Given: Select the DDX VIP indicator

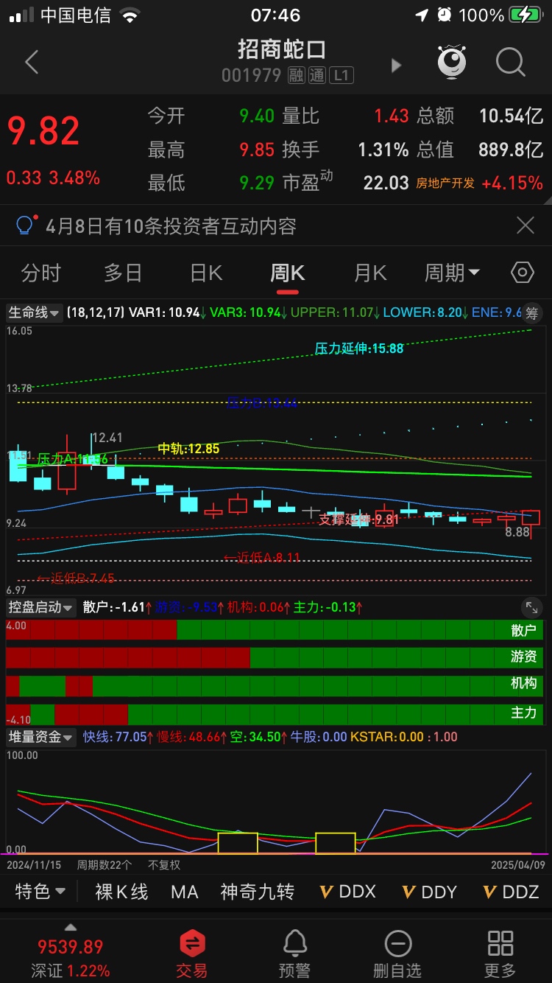Looking at the screenshot, I should 347,892.
